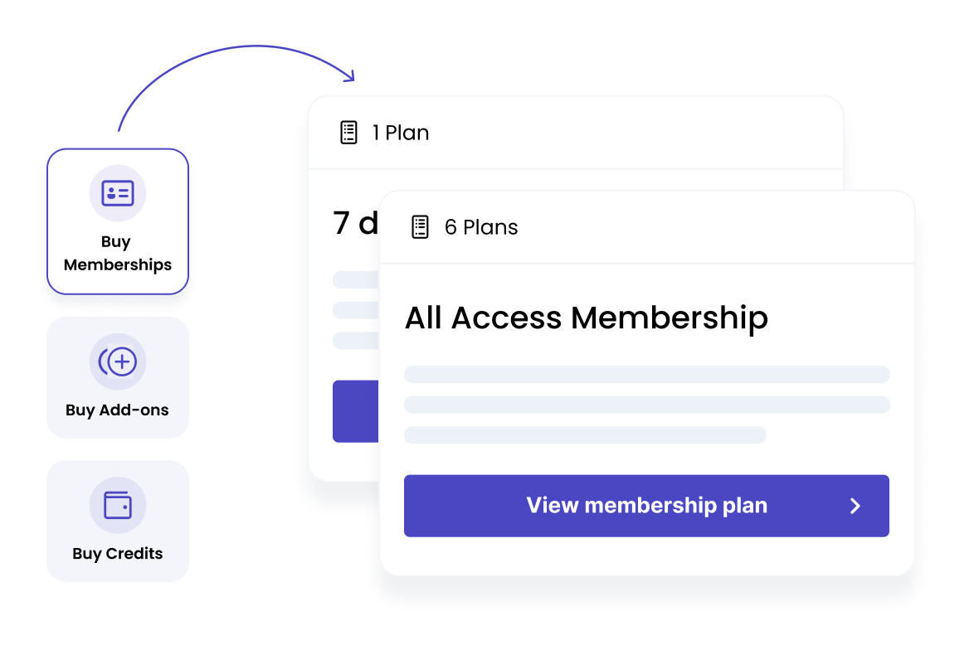This screenshot has height=650, width=979.
Task: Click the "7 d" heading on back card
Action: tap(356, 223)
